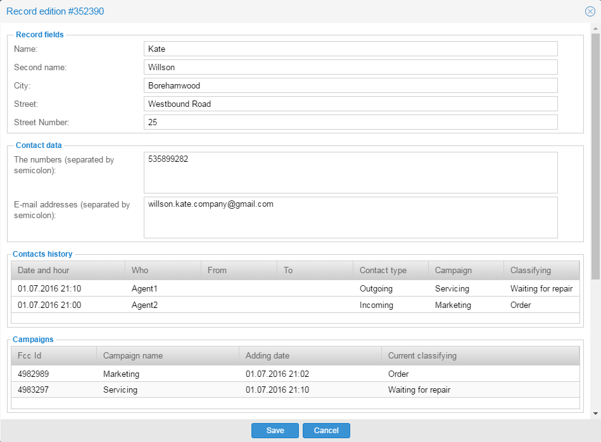601x442 pixels.
Task: Sort by To column header
Action: click(x=315, y=270)
